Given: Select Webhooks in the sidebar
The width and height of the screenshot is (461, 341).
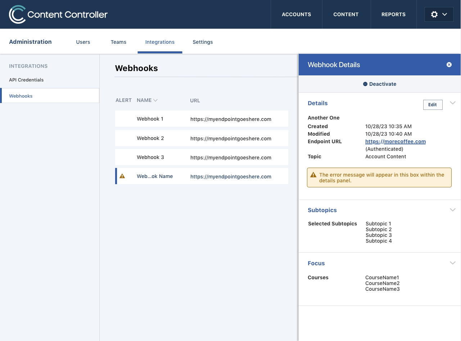Looking at the screenshot, I should [50, 96].
